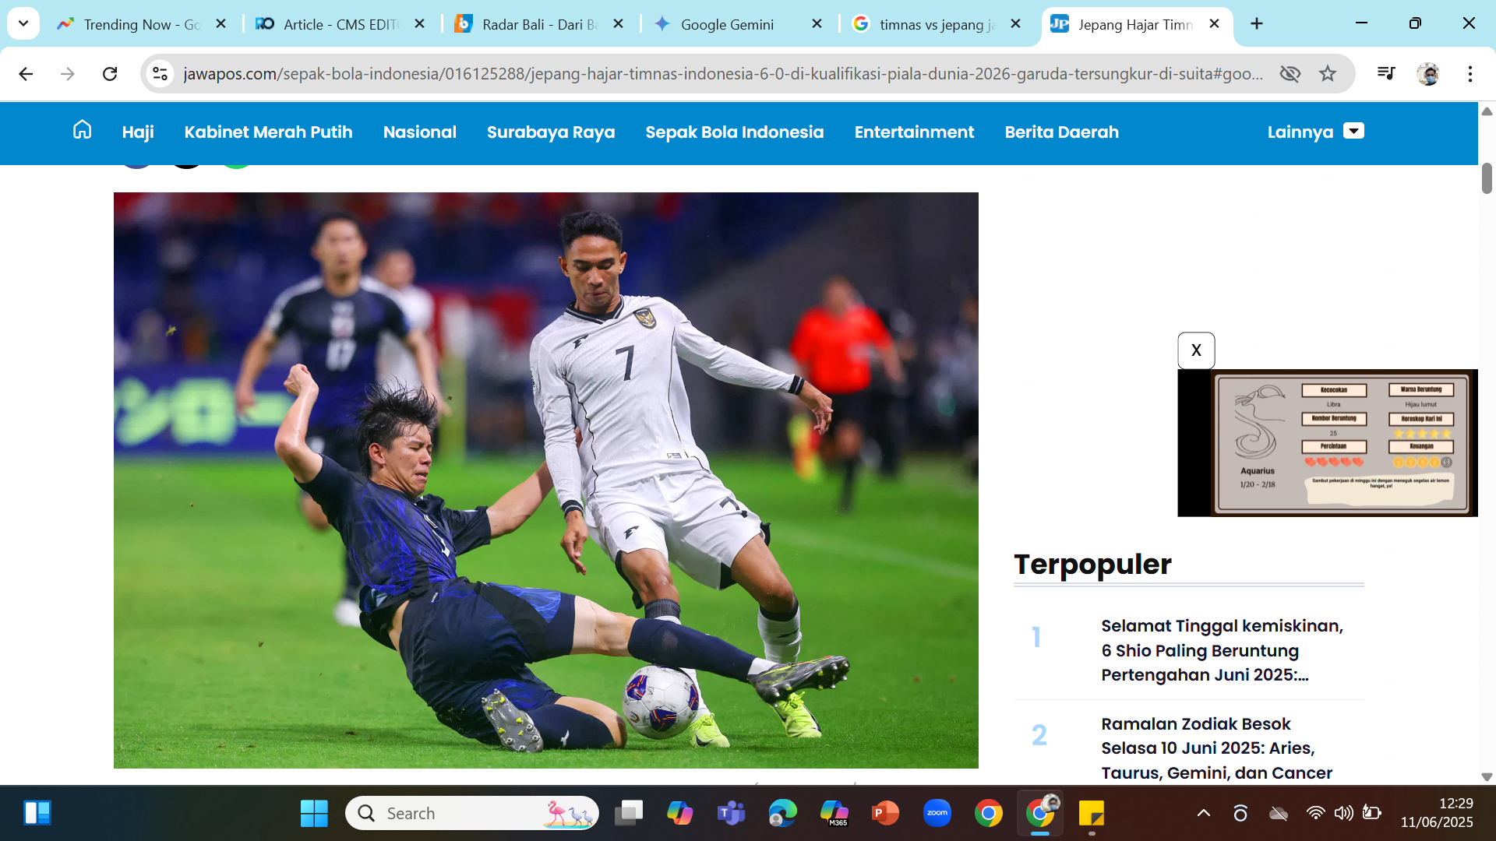Open the tab search dropdown arrow

point(23,23)
